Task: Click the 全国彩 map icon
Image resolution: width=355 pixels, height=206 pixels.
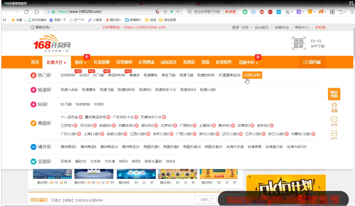Action: (33, 161)
